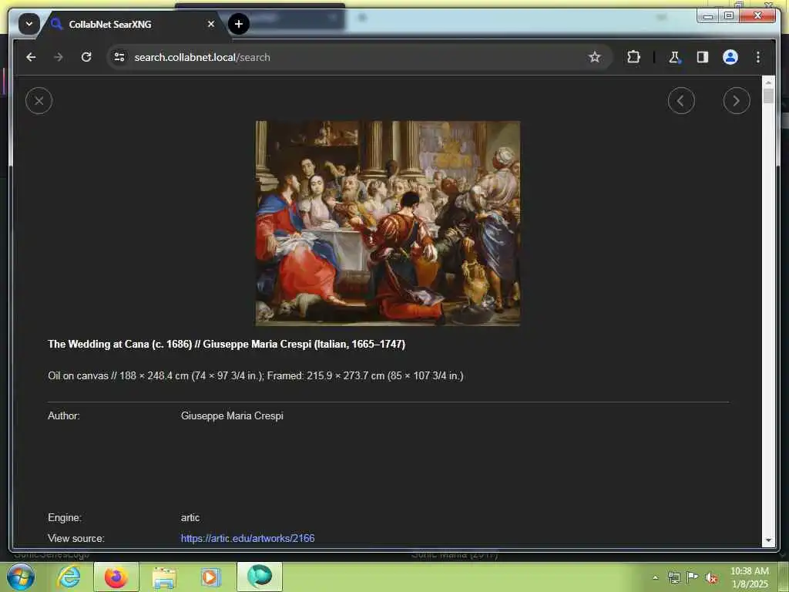The height and width of the screenshot is (592, 789).
Task: Toggle the browser side panel
Action: (x=703, y=57)
